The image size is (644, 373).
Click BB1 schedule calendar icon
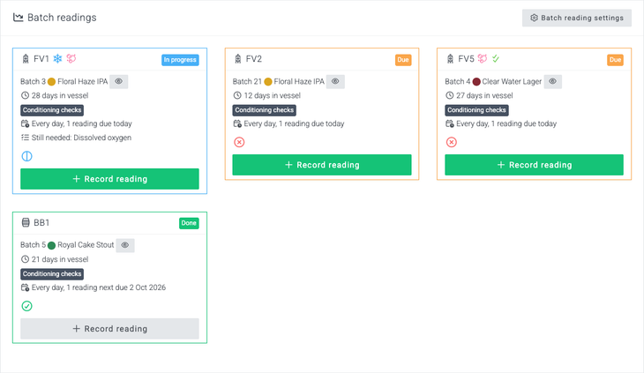click(25, 287)
